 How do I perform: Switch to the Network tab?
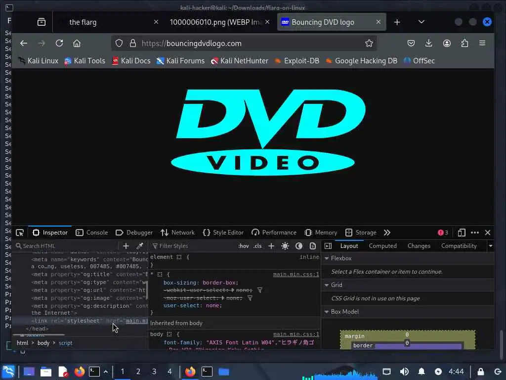click(177, 233)
